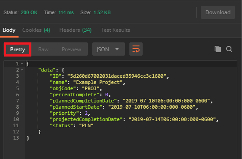Click the ID value string on line 3
Screen dimensions: 242x159
[117, 76]
